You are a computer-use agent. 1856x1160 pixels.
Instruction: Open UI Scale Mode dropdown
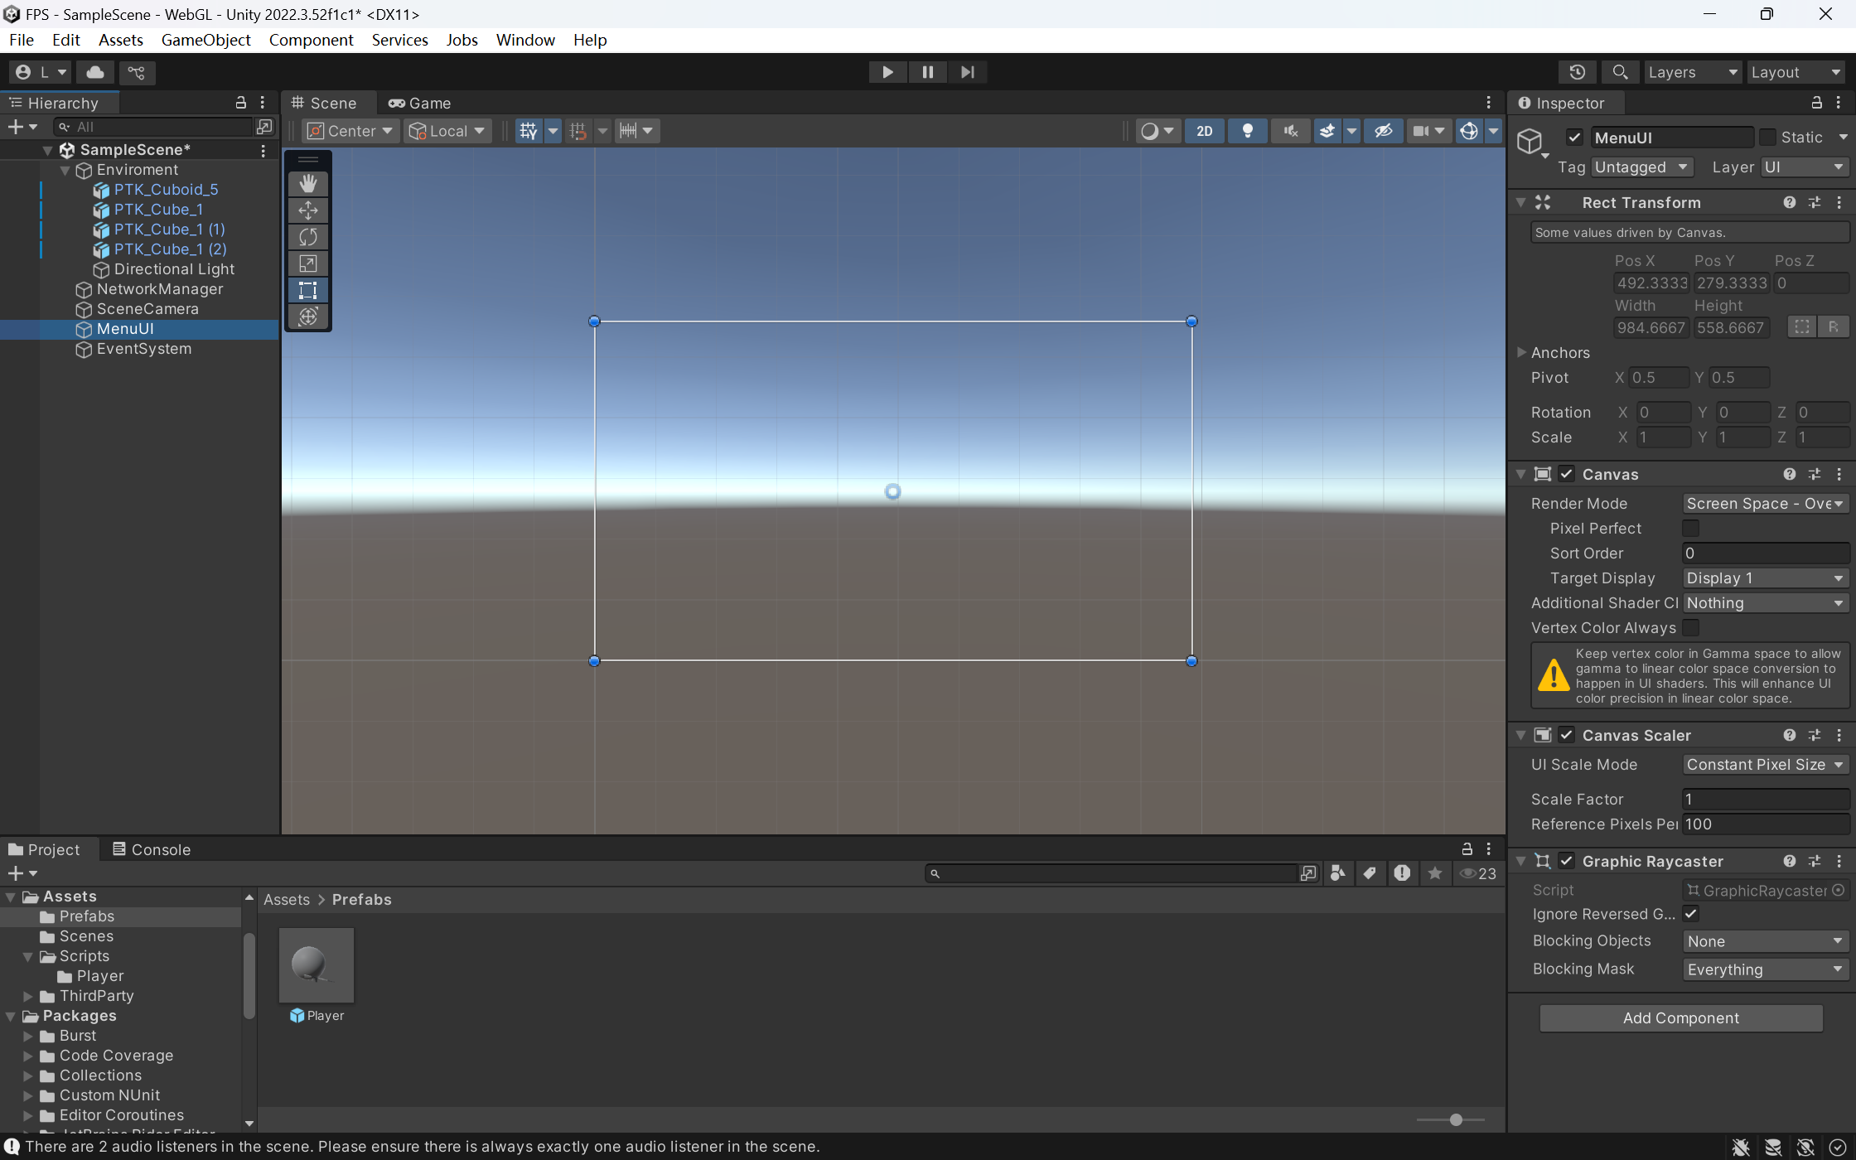pyautogui.click(x=1765, y=765)
